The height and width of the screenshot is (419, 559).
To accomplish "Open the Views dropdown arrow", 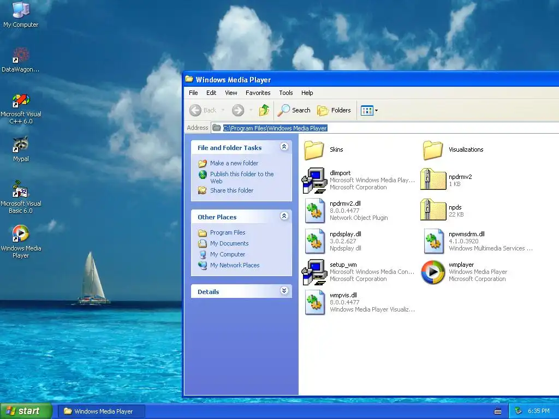I will (376, 110).
